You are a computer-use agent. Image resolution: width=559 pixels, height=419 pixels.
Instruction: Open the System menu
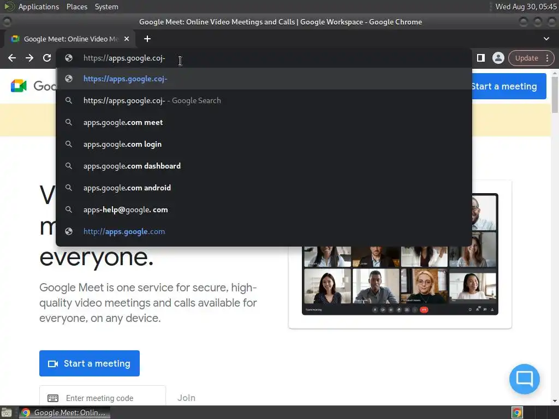(106, 7)
